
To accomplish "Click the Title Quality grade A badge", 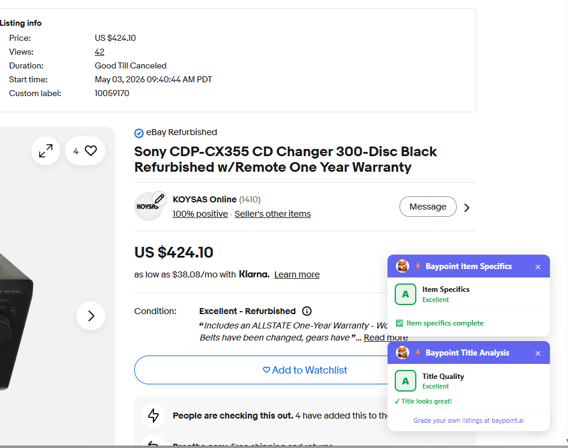I will 406,381.
